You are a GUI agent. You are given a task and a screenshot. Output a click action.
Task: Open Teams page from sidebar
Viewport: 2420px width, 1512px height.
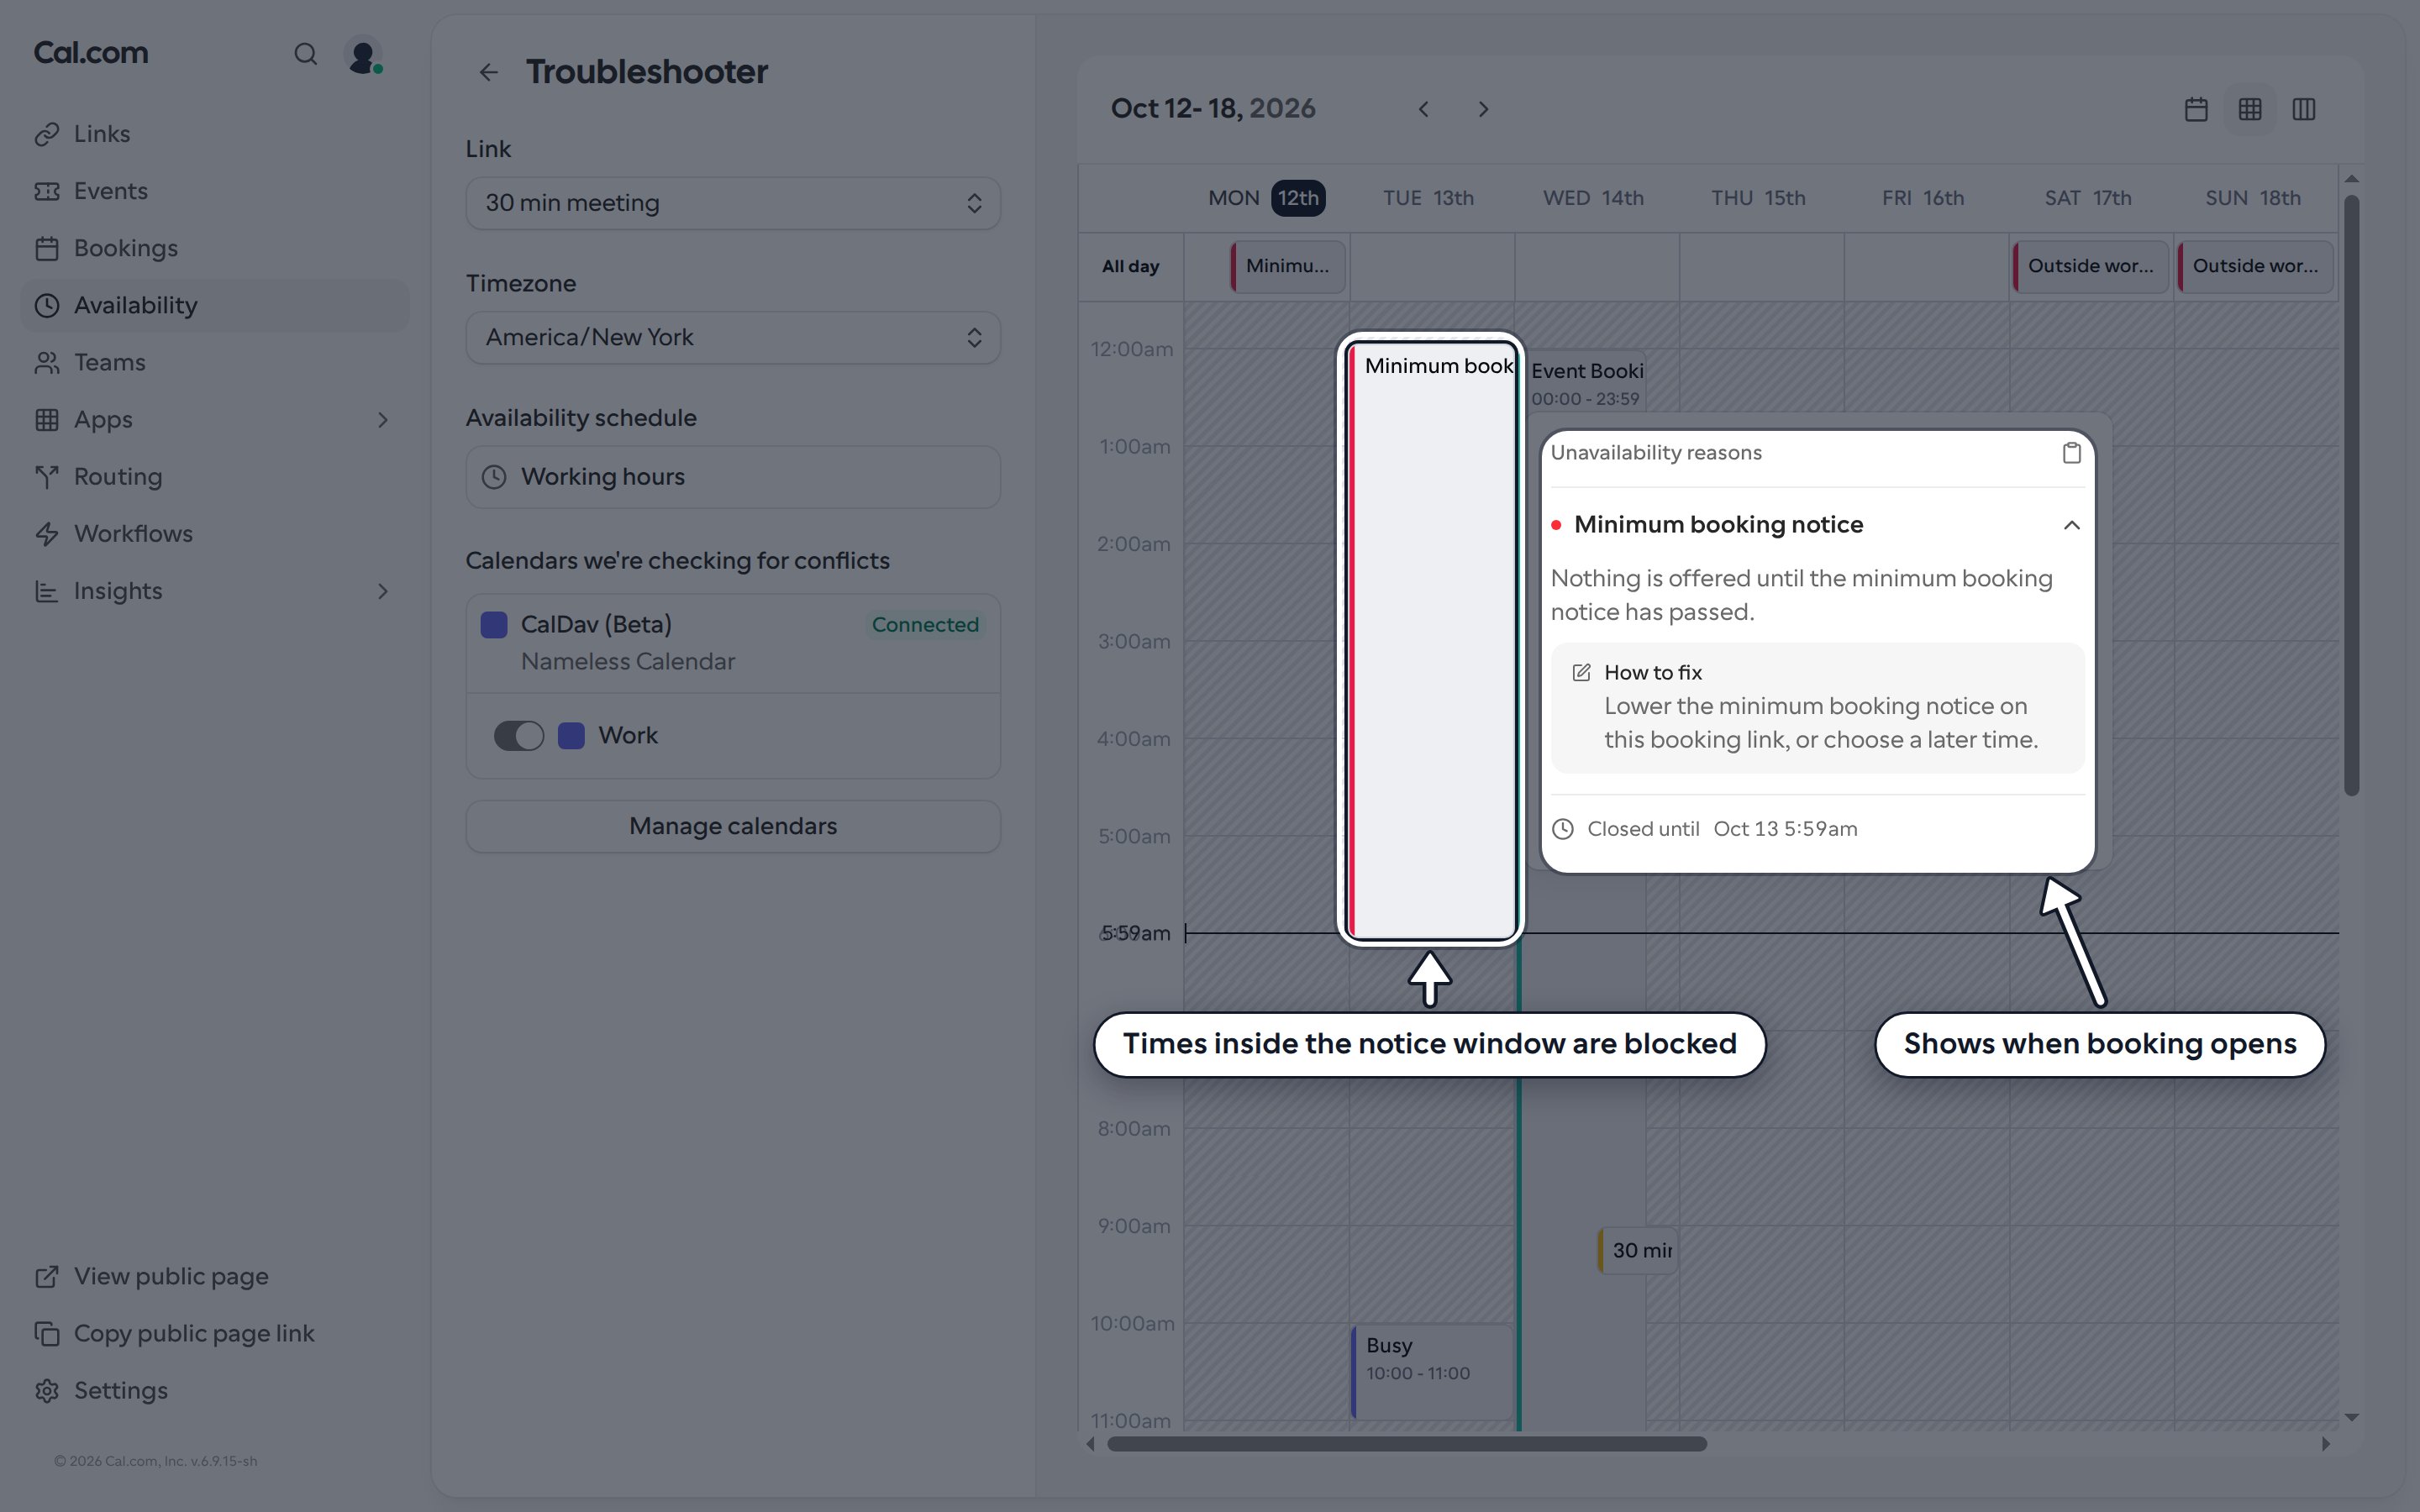coord(214,362)
